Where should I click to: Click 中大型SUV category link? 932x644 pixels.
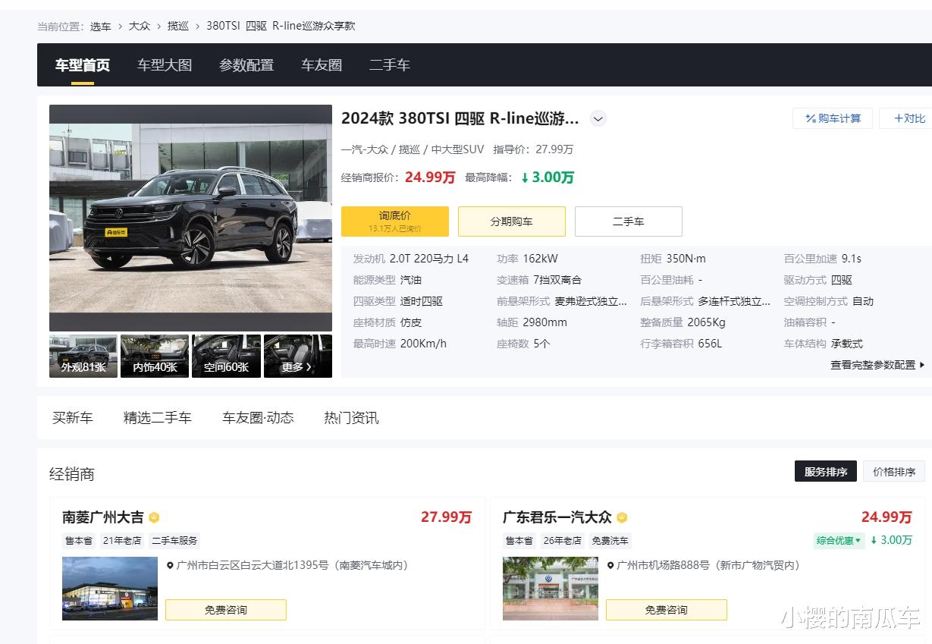pyautogui.click(x=457, y=149)
